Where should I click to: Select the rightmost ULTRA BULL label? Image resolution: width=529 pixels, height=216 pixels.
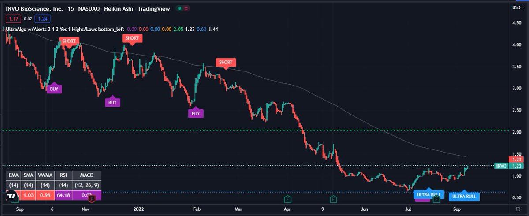point(464,196)
